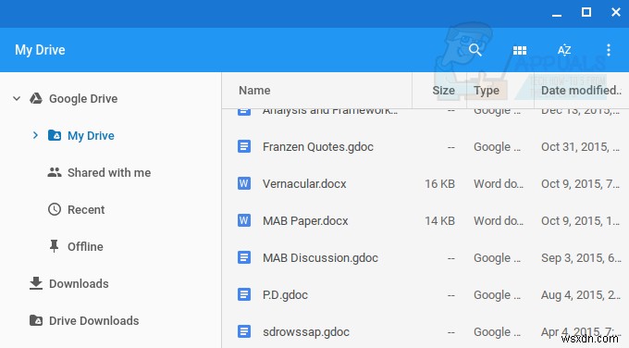Click Aug 4, 2015 date cell
This screenshot has width=629, height=348.
[581, 295]
